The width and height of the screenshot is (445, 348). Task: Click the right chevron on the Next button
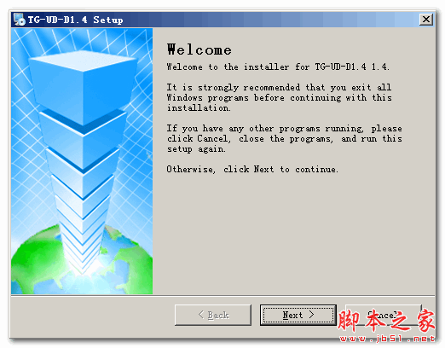(311, 315)
